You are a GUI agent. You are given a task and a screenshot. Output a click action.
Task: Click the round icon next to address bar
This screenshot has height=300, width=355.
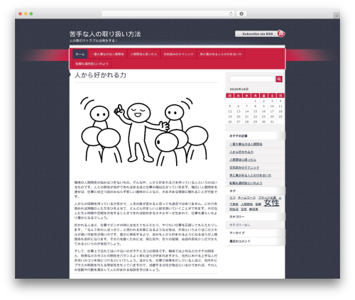click(241, 13)
